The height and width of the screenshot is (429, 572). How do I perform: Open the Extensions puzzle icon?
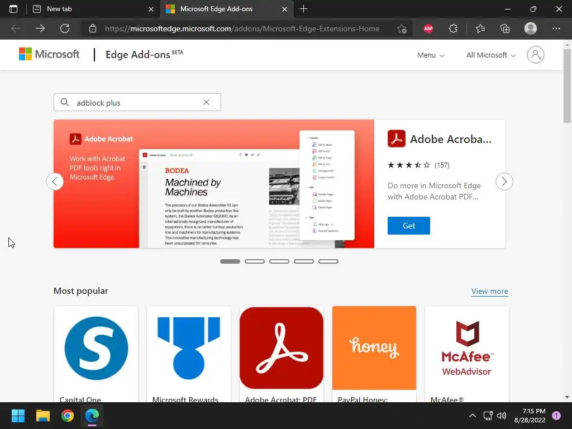(453, 28)
